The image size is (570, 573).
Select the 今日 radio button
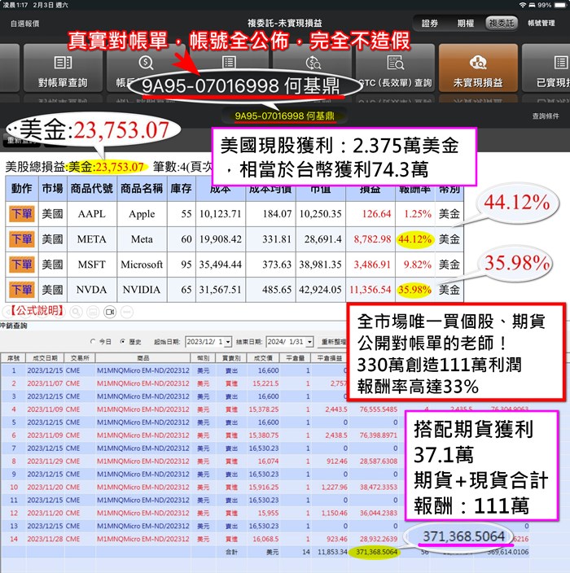pos(93,342)
